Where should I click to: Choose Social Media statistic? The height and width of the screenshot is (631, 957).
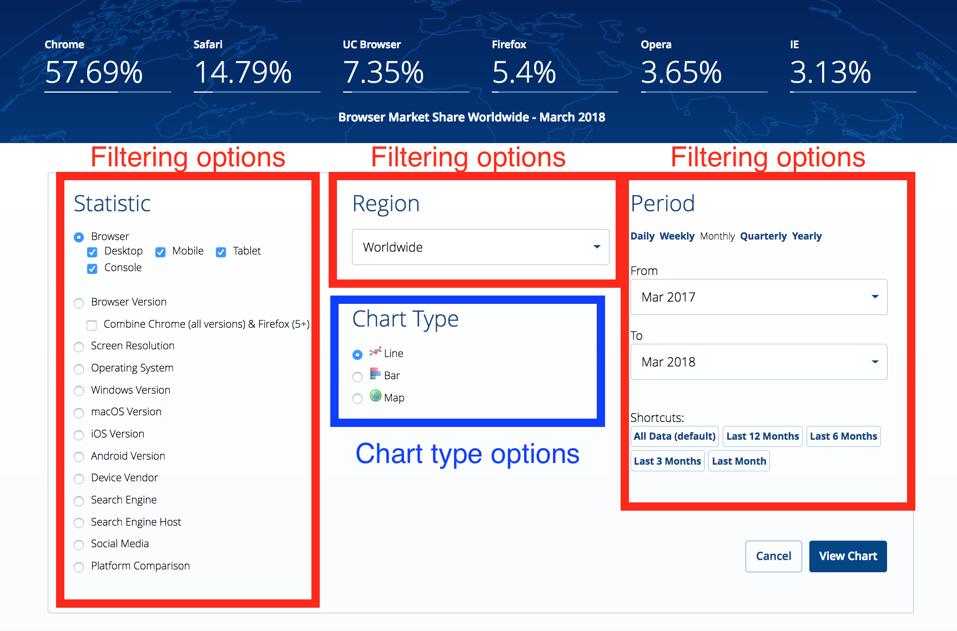coord(79,545)
